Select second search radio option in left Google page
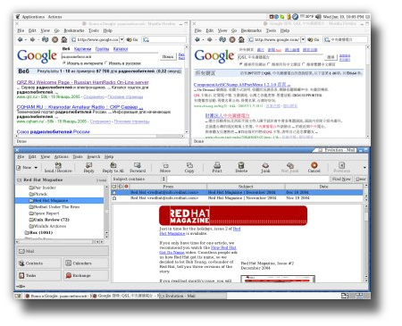Screen dimensions: 402x326 tap(106, 63)
